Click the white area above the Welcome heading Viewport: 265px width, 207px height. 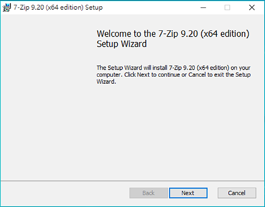[x=177, y=21]
